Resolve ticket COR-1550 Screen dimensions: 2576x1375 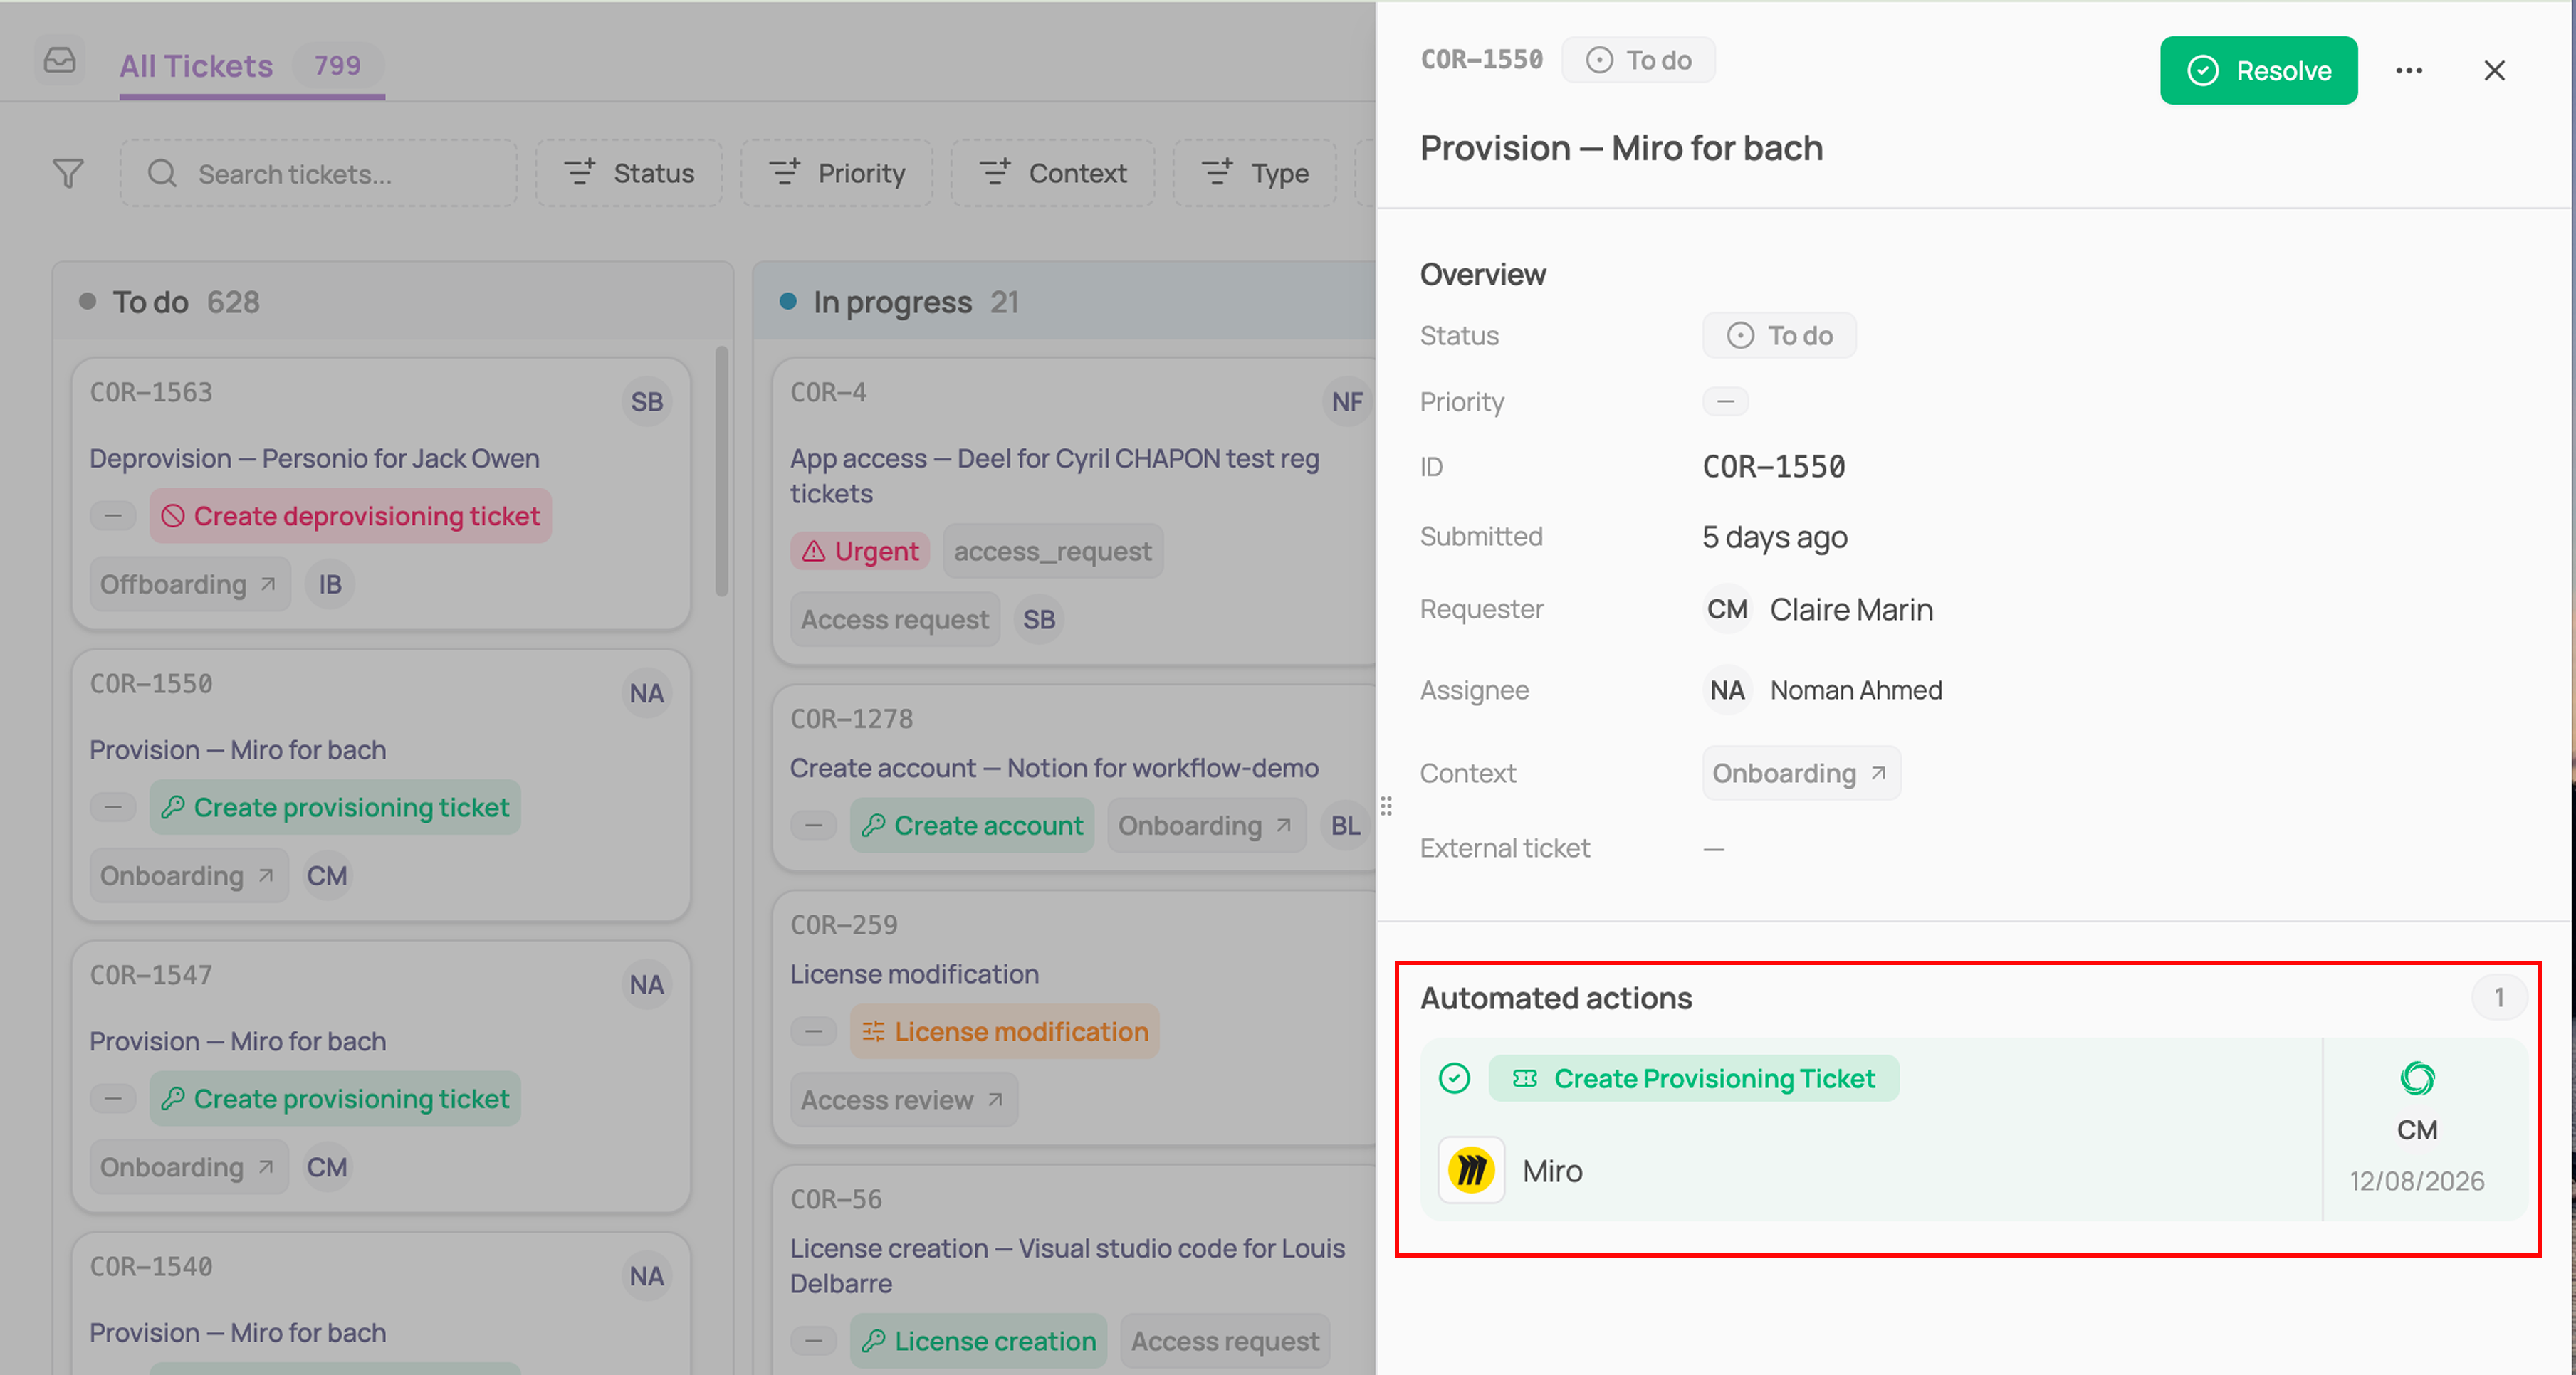coord(2258,71)
